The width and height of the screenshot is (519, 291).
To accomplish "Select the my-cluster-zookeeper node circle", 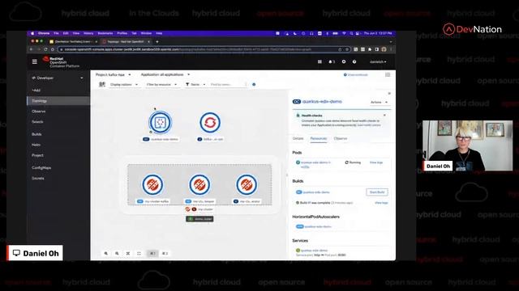I will pos(199,185).
